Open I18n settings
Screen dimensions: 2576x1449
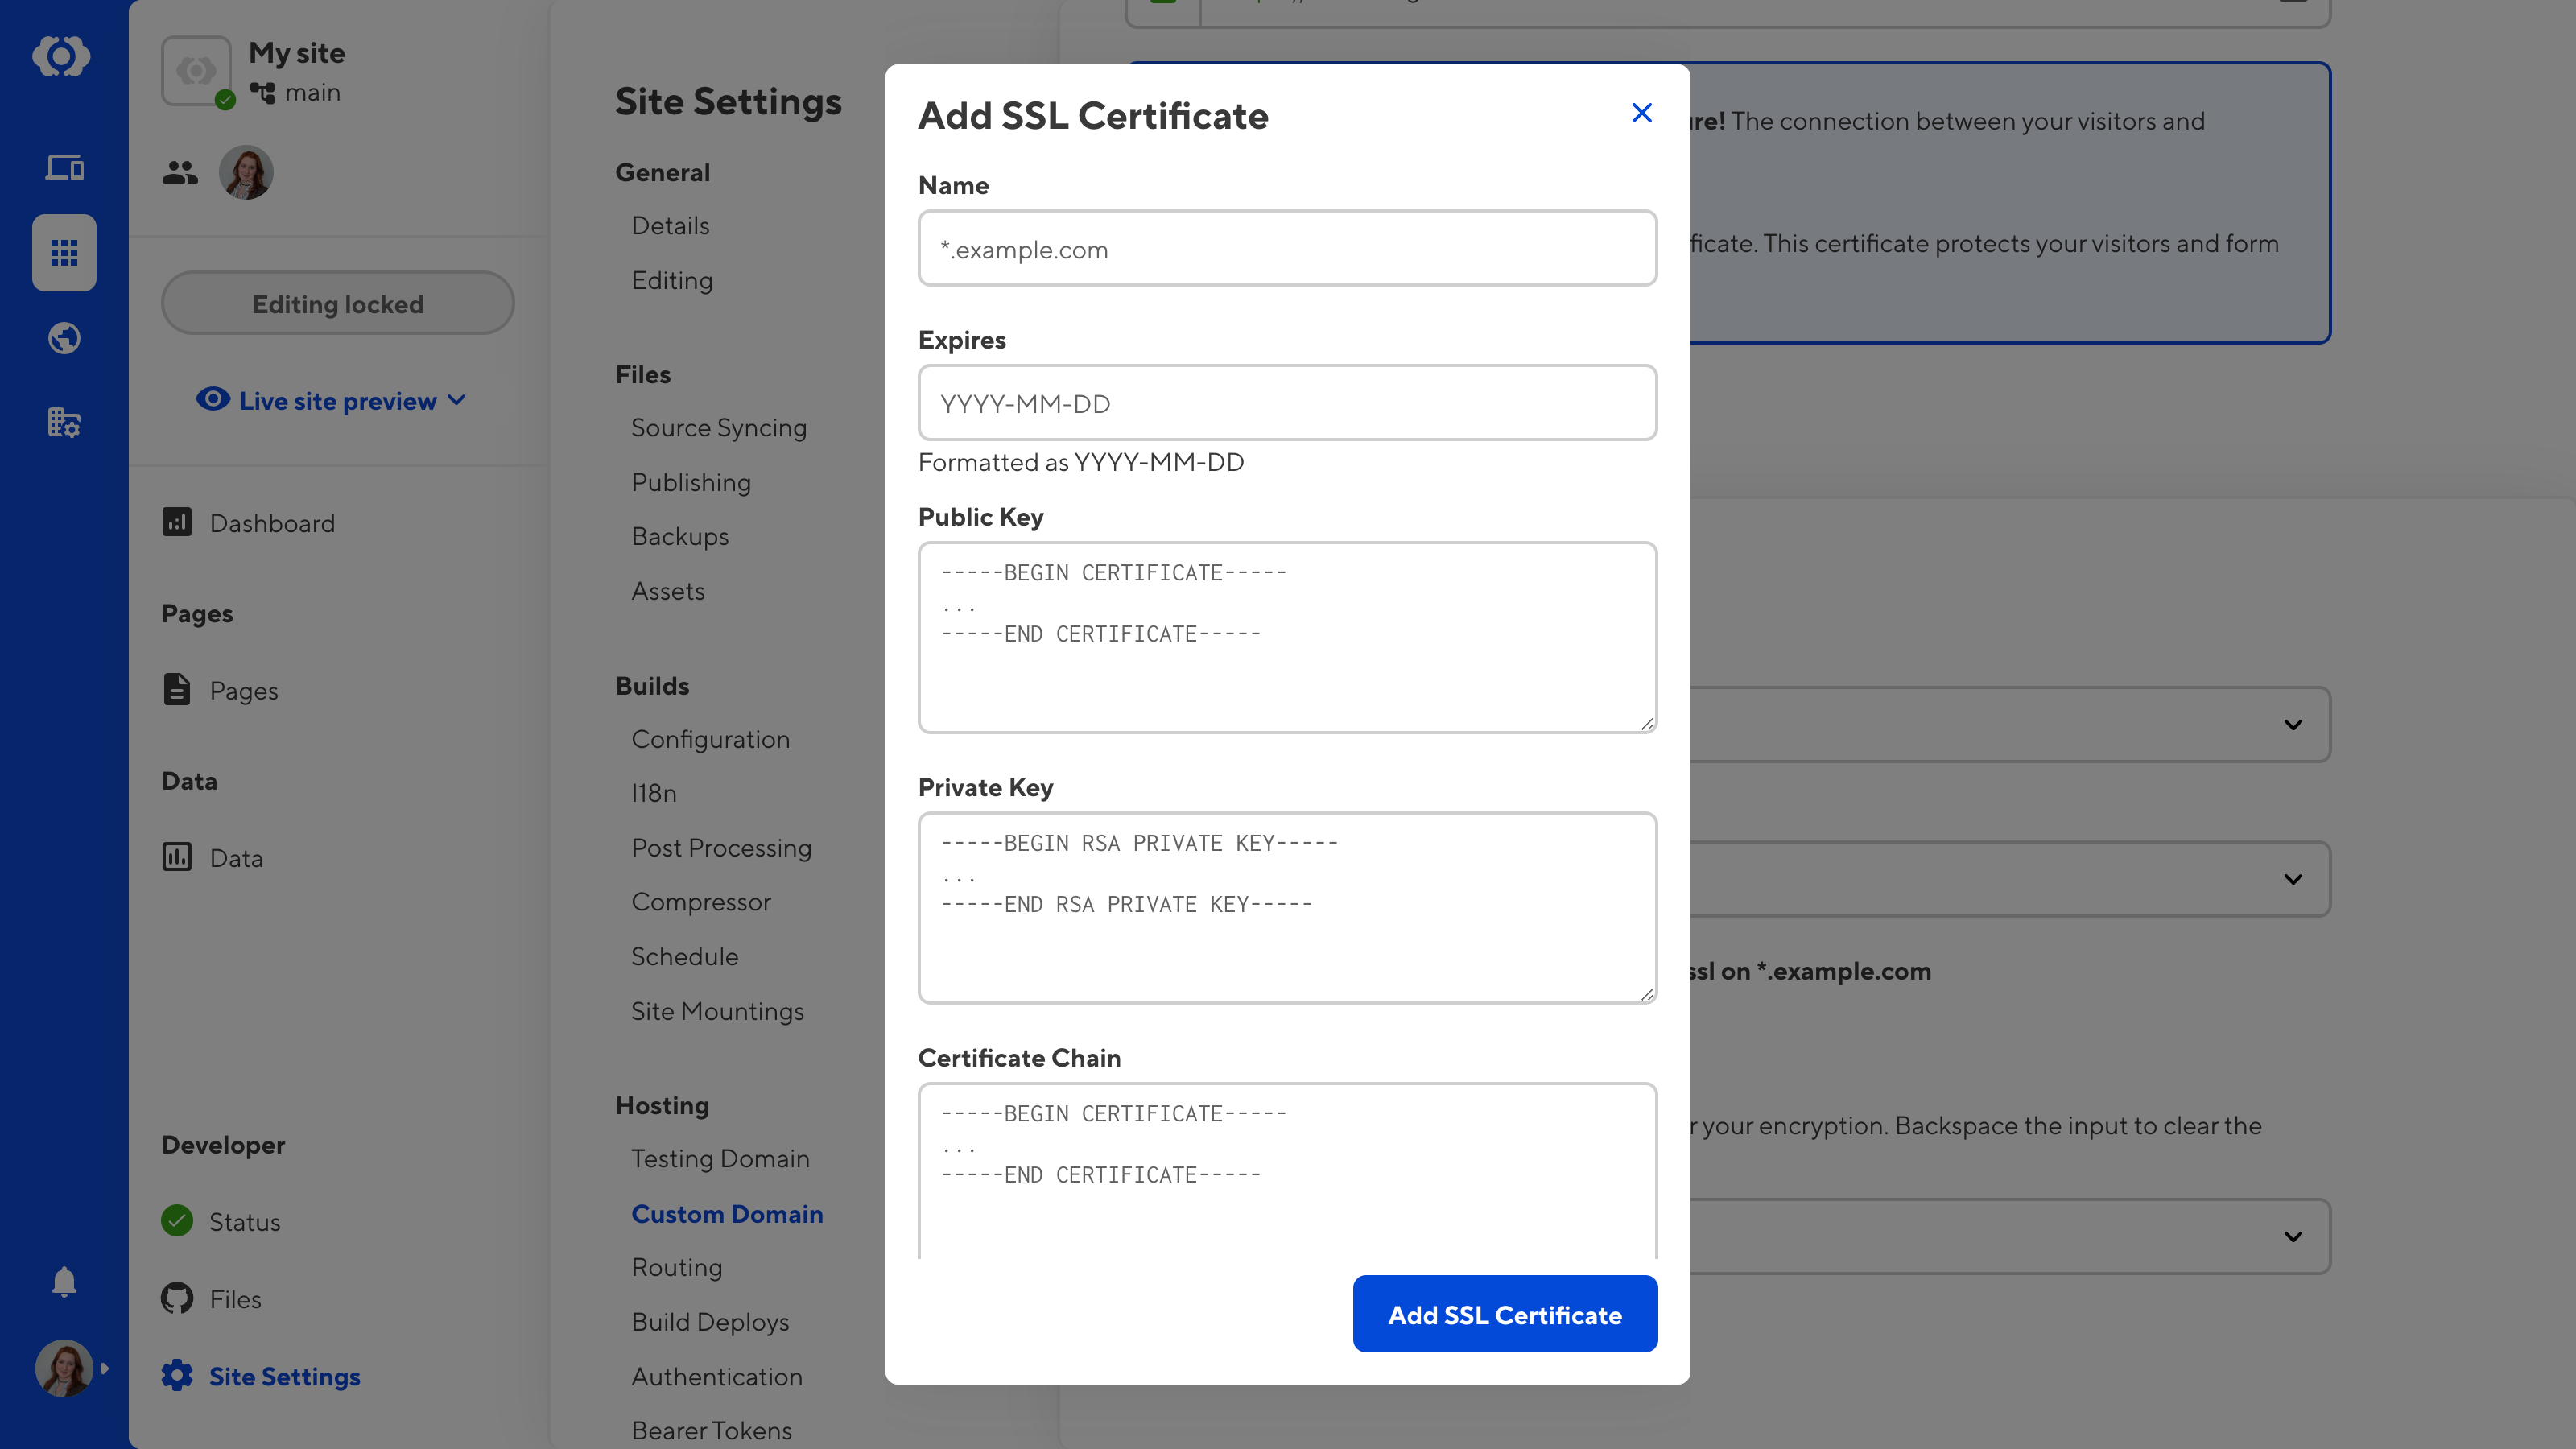coord(654,793)
